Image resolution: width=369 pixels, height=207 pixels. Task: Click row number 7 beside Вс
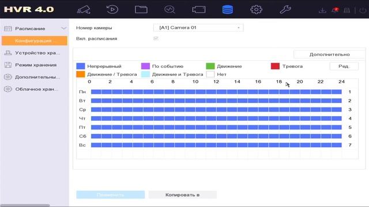[350, 145]
